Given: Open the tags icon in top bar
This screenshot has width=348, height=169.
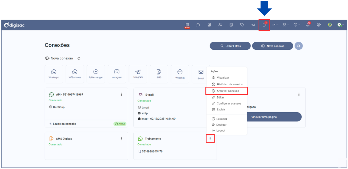Looking at the screenshot, I should [242, 25].
